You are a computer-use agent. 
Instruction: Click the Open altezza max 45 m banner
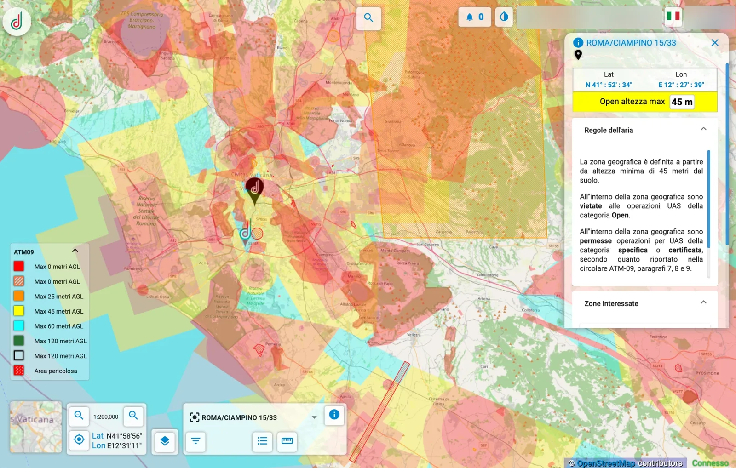(645, 102)
